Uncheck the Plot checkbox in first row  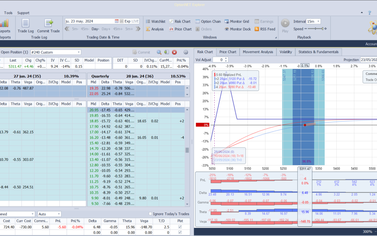(x=180, y=227)
